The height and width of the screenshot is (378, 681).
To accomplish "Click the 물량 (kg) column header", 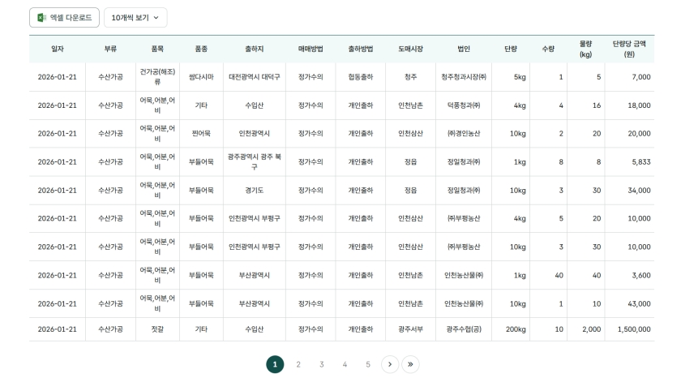I will [585, 49].
